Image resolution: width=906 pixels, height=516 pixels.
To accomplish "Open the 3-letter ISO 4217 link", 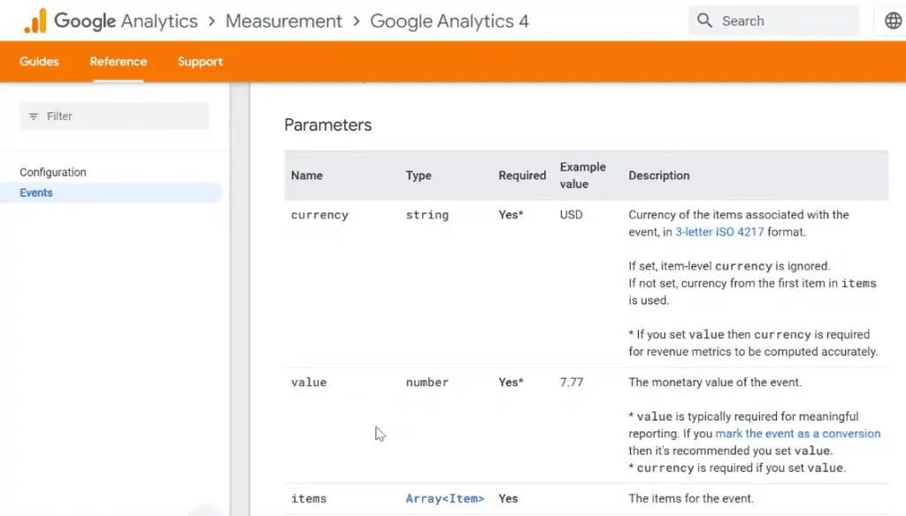I will (719, 232).
